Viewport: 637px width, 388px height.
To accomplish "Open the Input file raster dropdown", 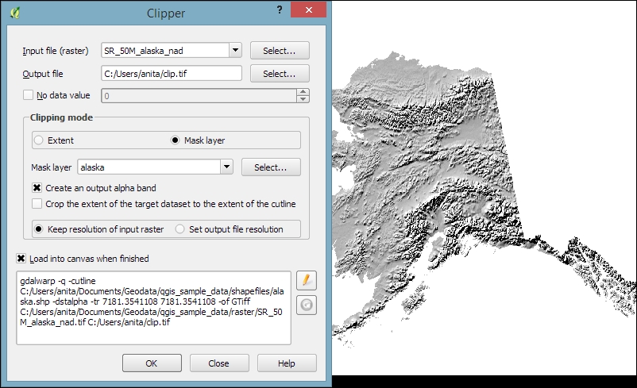I will point(235,50).
